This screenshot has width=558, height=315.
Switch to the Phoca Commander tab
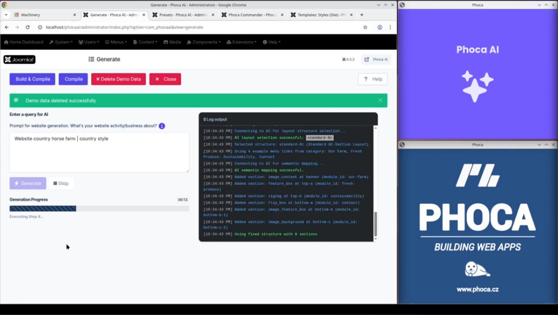252,14
